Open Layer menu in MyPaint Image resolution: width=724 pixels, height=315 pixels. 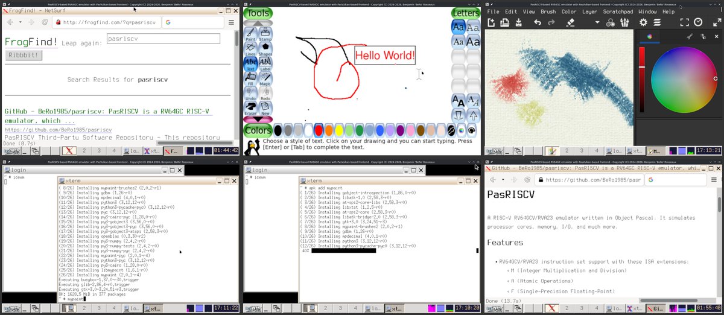click(x=589, y=11)
